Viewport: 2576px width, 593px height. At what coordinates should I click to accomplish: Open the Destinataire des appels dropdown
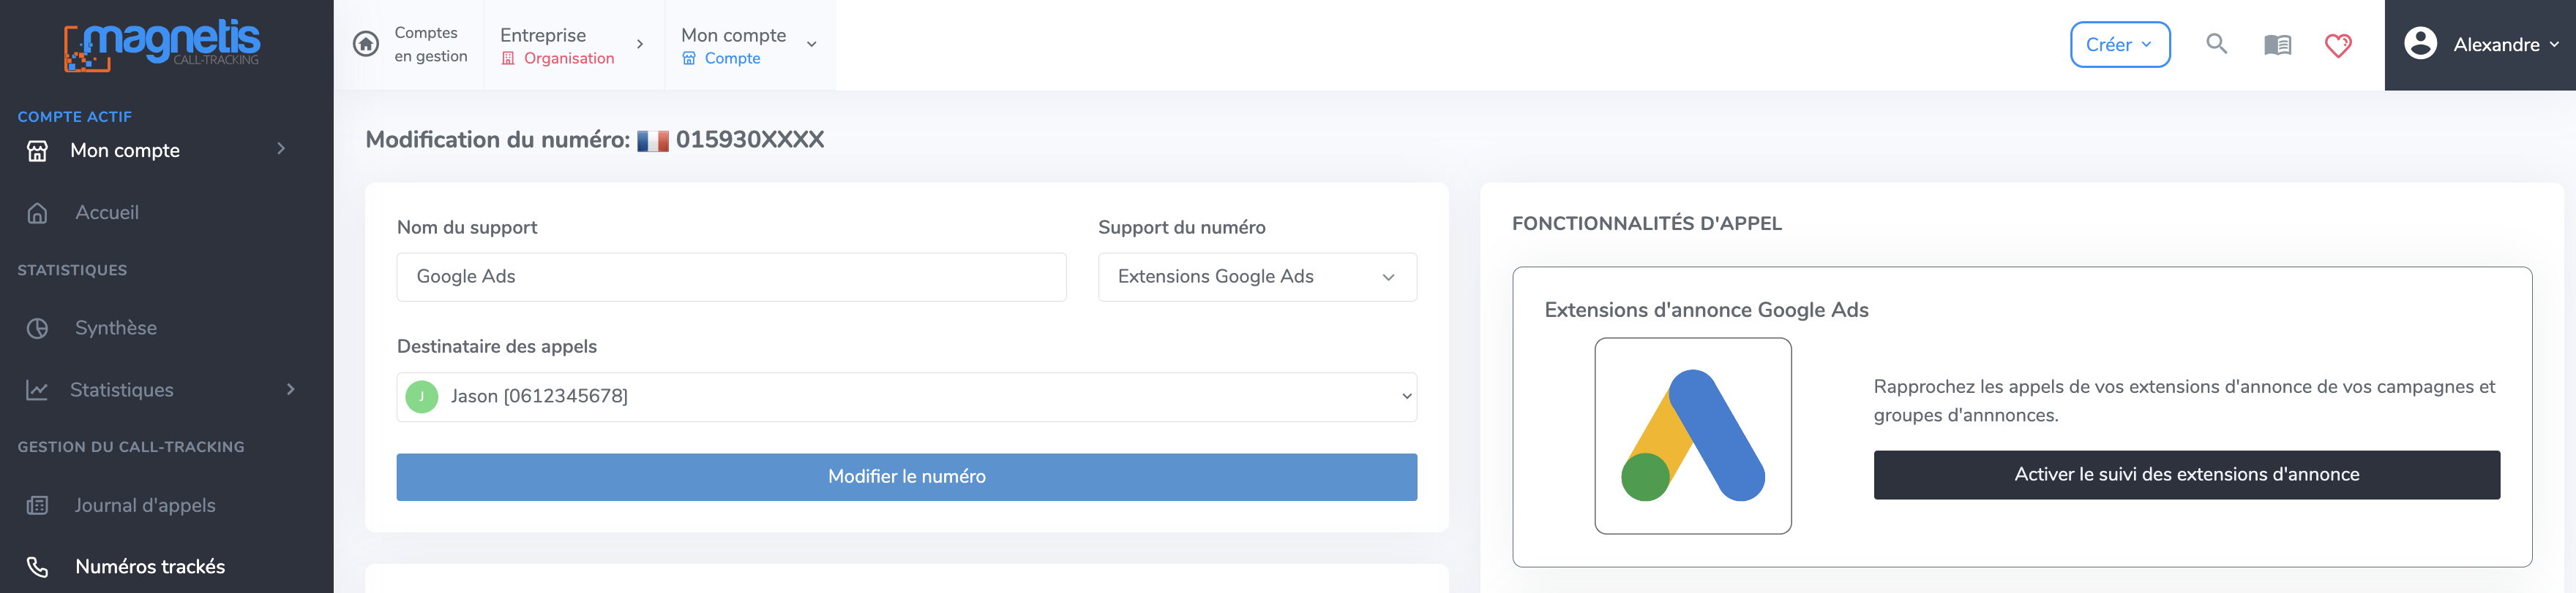click(906, 397)
